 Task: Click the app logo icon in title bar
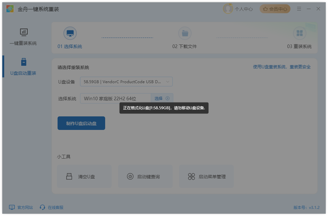click(x=10, y=9)
